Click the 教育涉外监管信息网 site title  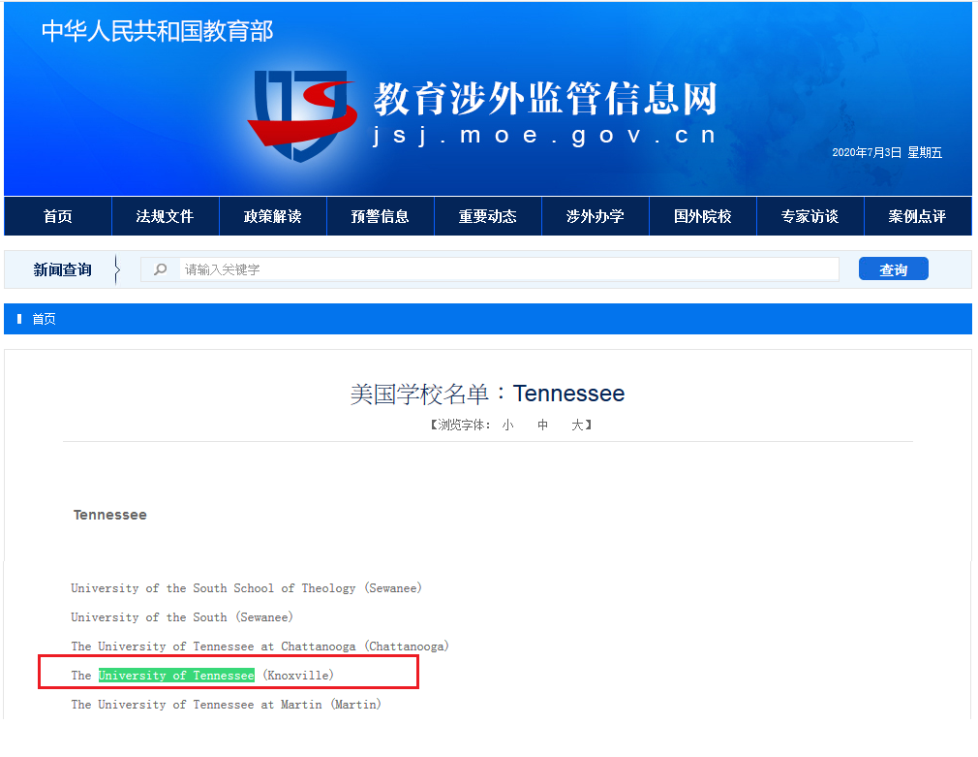(x=546, y=98)
